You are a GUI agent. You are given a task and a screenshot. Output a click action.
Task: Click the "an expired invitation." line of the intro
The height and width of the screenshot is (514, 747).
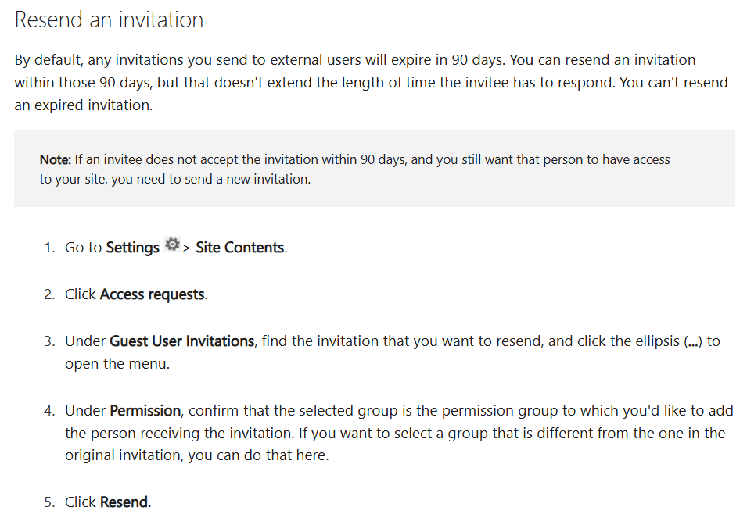(84, 105)
